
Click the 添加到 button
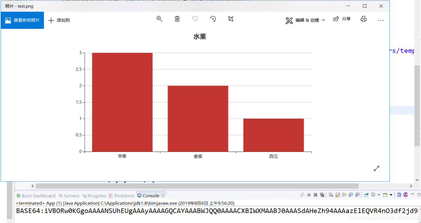59,20
